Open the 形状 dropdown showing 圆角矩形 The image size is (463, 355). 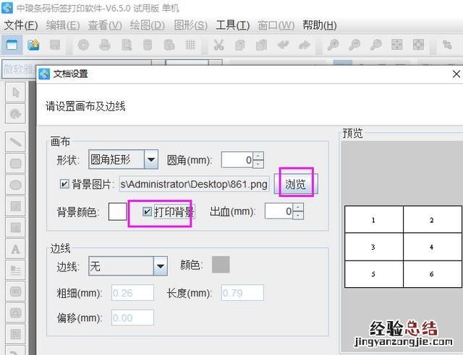150,159
